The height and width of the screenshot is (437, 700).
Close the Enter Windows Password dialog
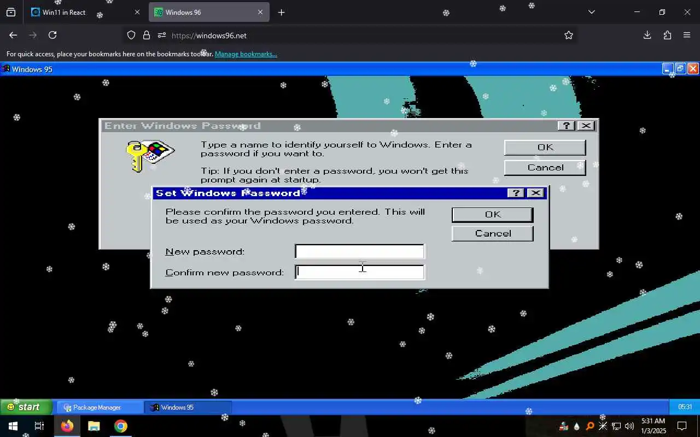(586, 126)
